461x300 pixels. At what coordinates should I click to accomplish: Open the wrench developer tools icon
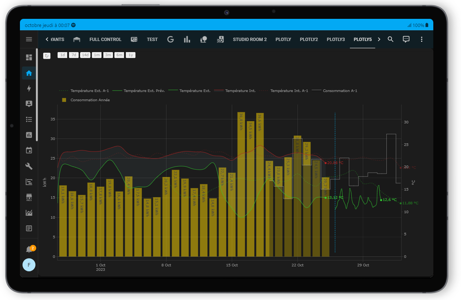[29, 166]
